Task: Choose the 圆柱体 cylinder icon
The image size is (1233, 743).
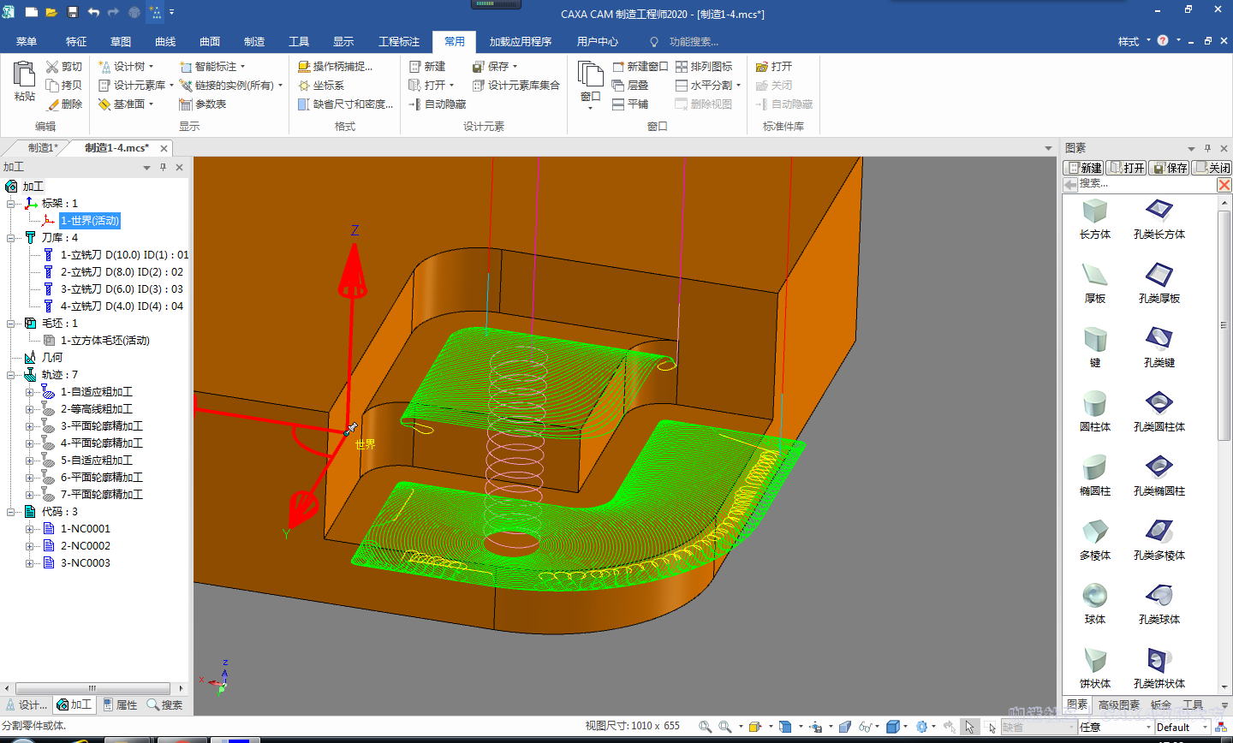Action: click(1094, 403)
